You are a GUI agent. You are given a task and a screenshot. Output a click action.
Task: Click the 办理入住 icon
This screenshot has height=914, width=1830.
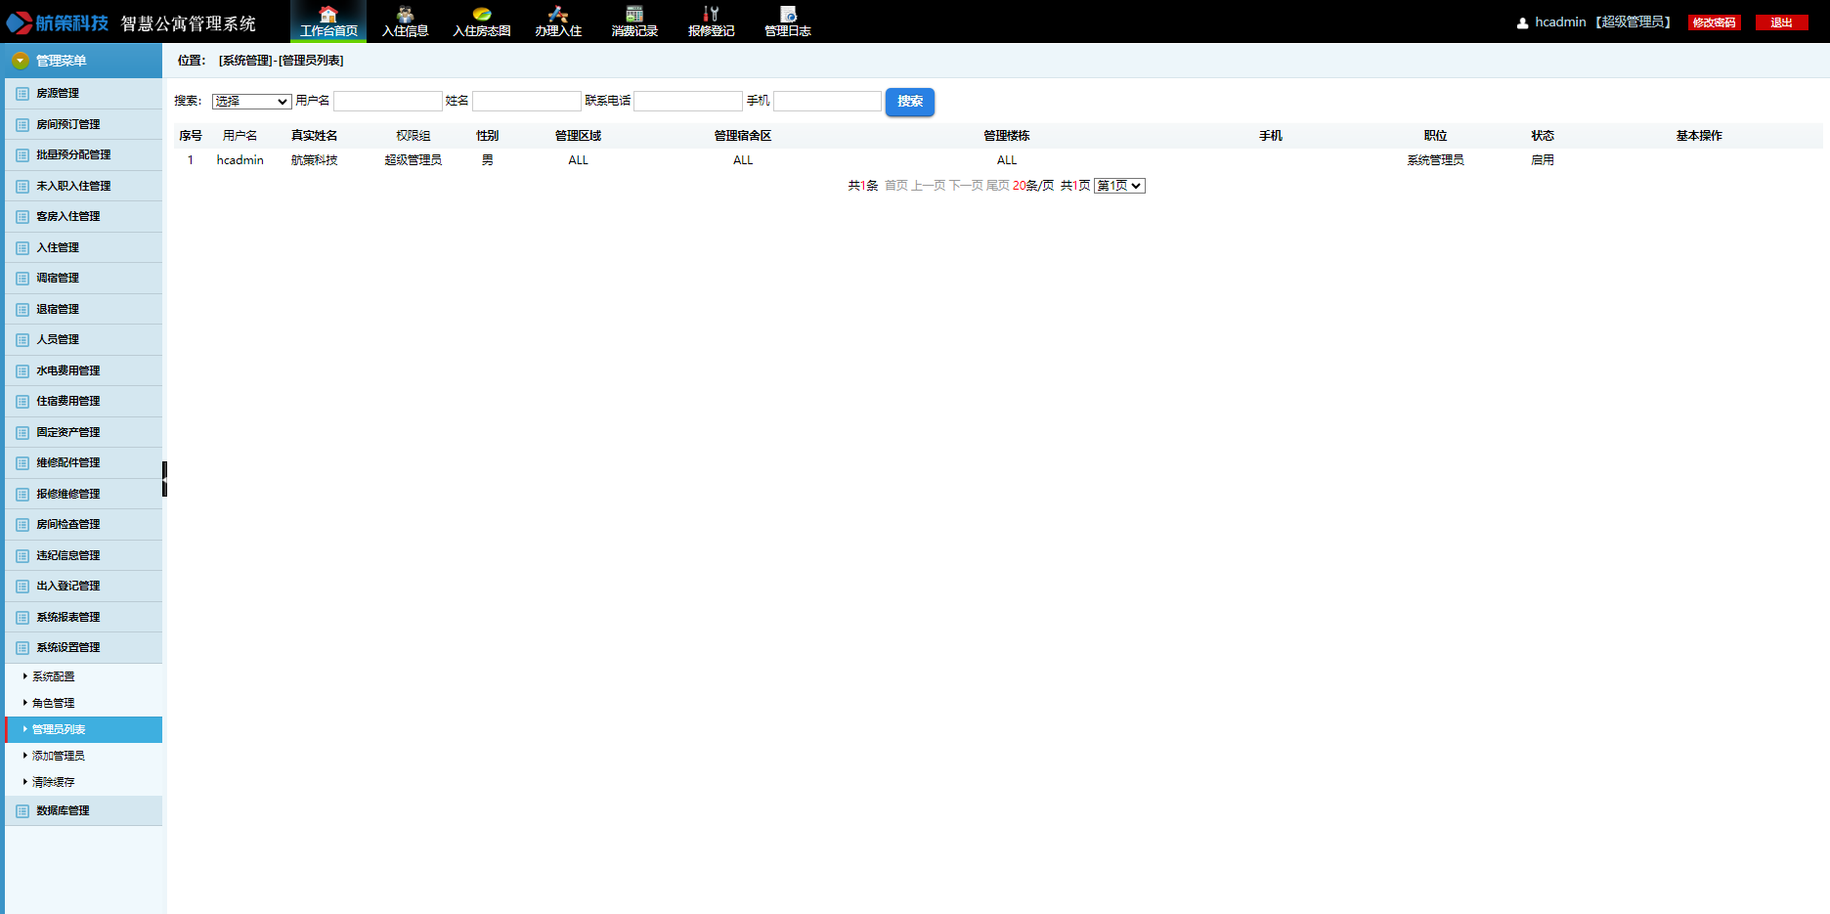[557, 14]
